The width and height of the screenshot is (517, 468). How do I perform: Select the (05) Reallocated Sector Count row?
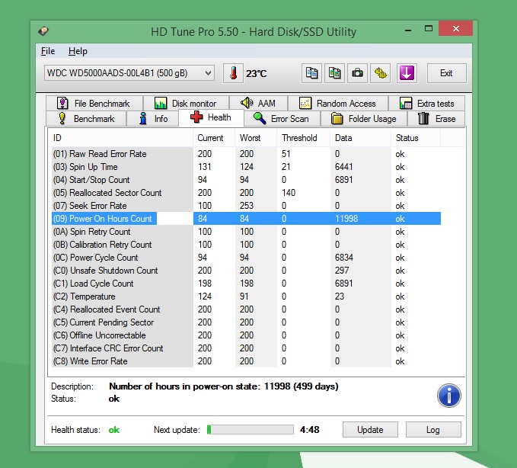point(246,192)
